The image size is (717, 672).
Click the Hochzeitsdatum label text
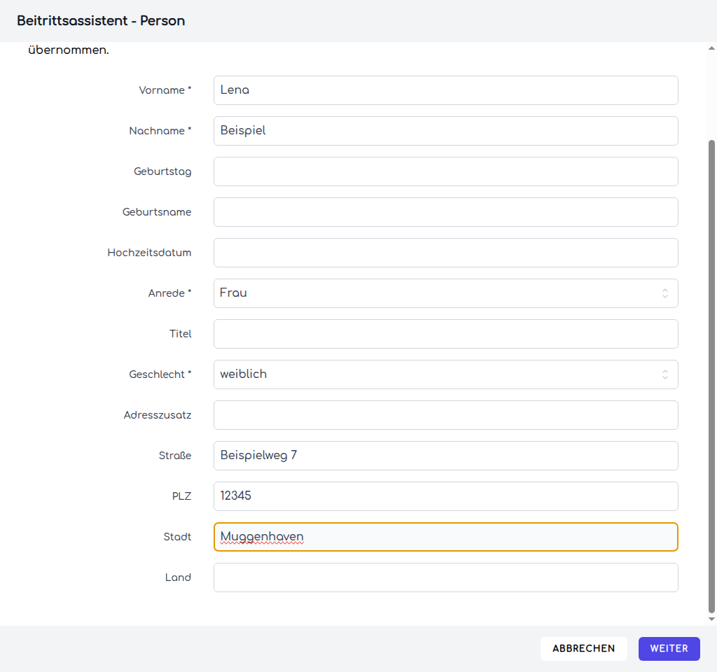pyautogui.click(x=150, y=253)
